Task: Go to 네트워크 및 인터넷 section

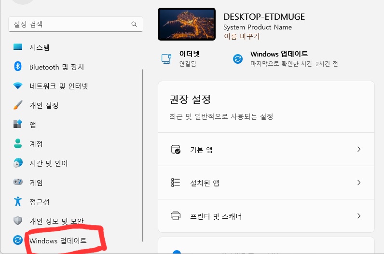Action: pyautogui.click(x=59, y=86)
